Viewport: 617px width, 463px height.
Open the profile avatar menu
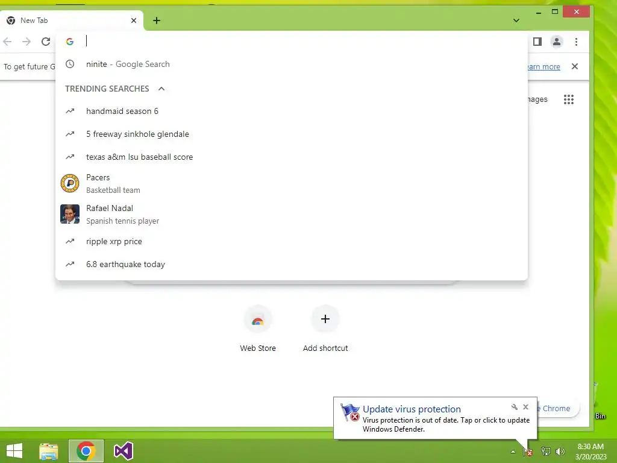click(x=556, y=42)
